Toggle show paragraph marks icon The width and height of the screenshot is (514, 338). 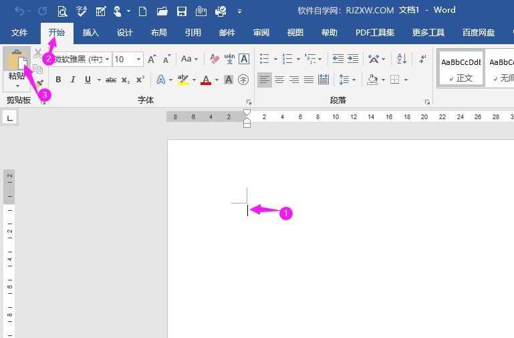423,59
